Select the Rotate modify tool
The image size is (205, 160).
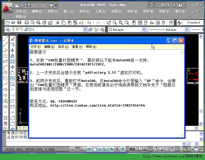(x=13, y=72)
